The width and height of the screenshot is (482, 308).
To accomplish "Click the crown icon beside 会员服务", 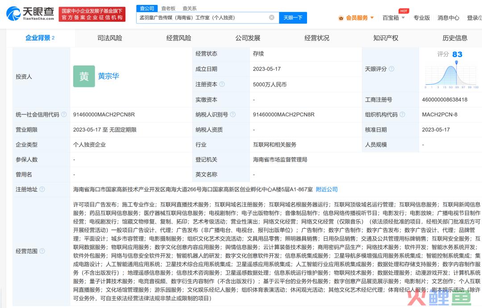I will pyautogui.click(x=341, y=18).
